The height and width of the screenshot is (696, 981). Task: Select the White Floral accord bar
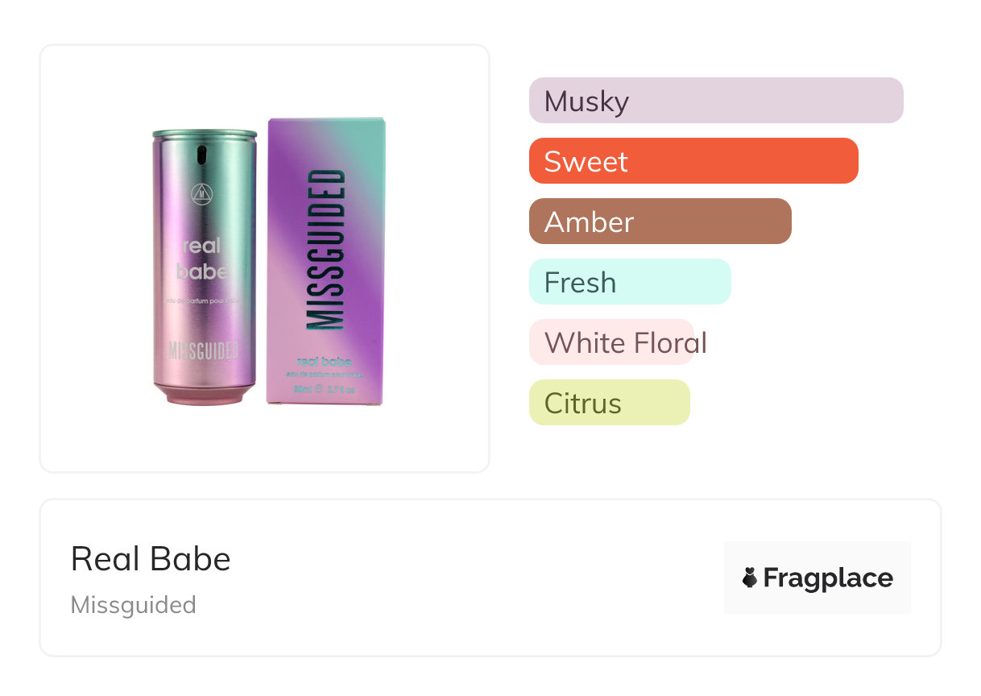[612, 342]
